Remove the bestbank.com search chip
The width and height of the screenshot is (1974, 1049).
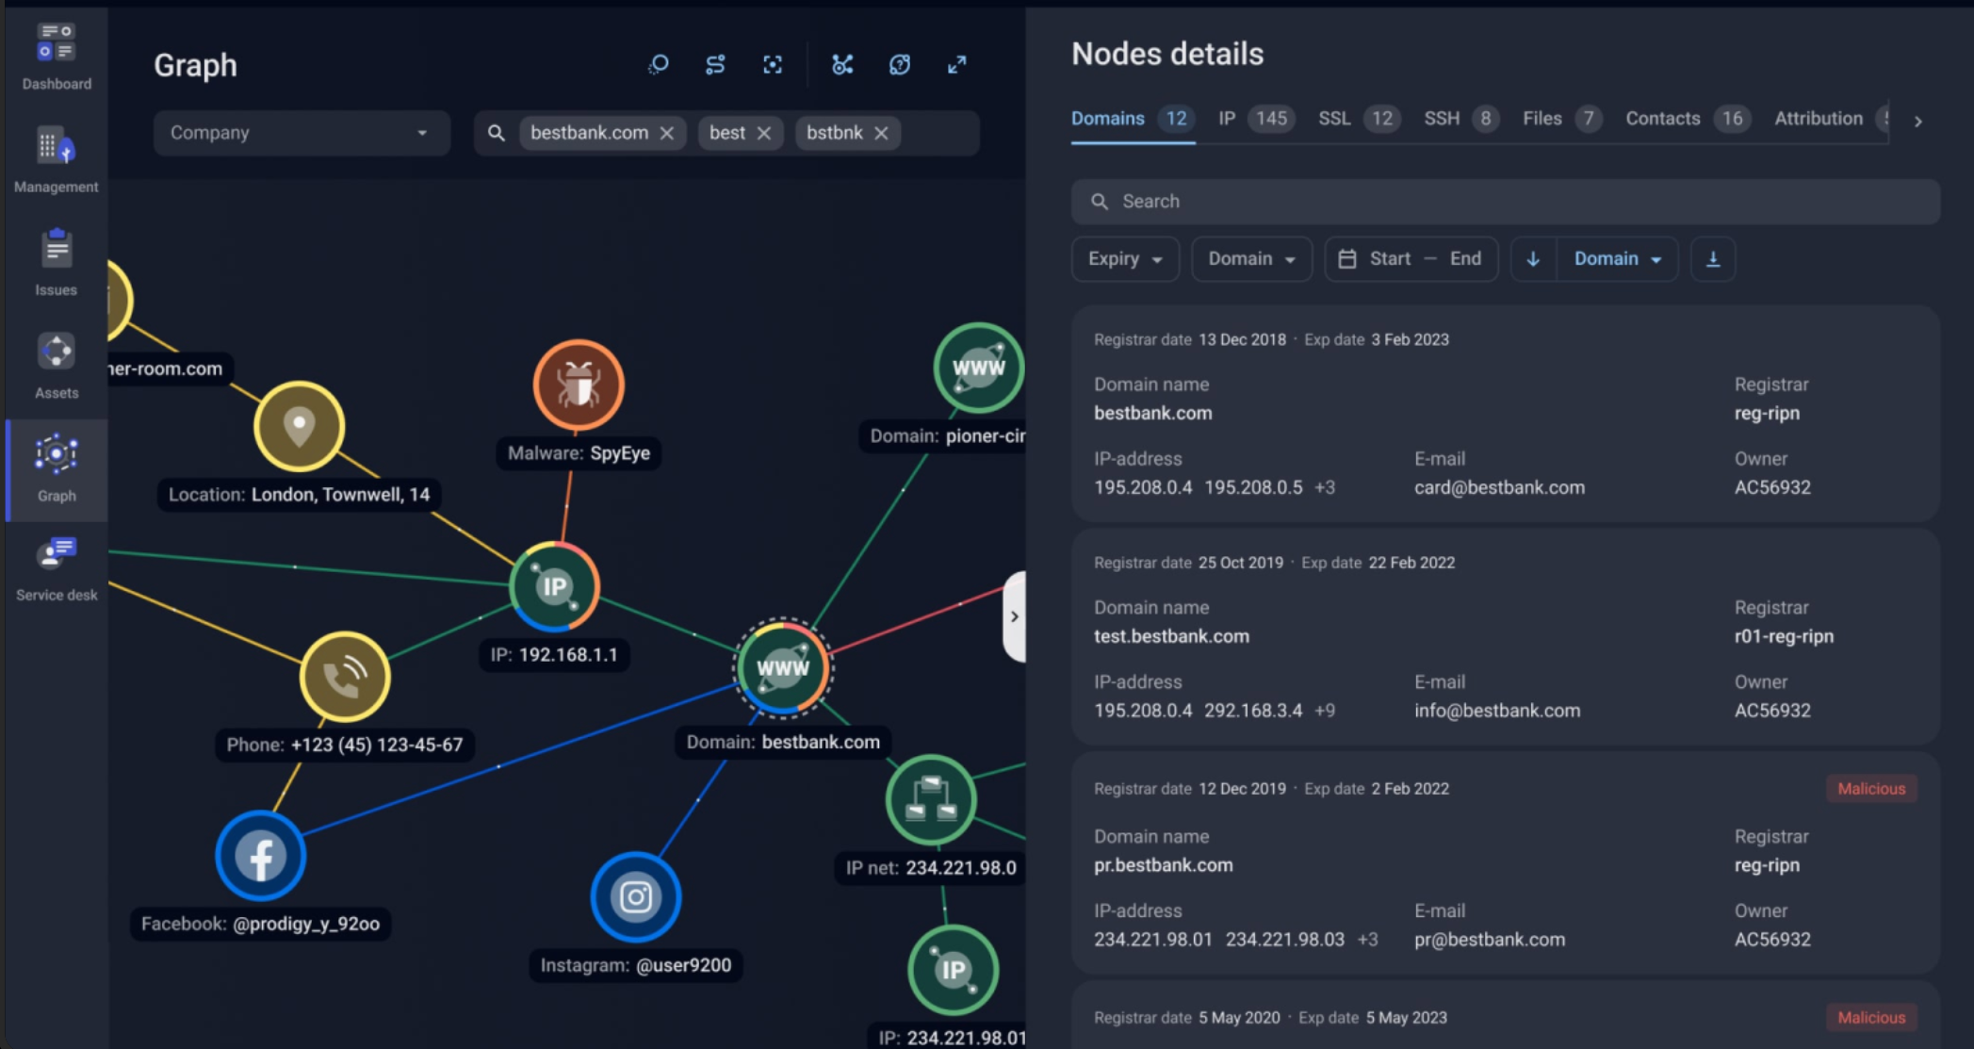point(667,133)
